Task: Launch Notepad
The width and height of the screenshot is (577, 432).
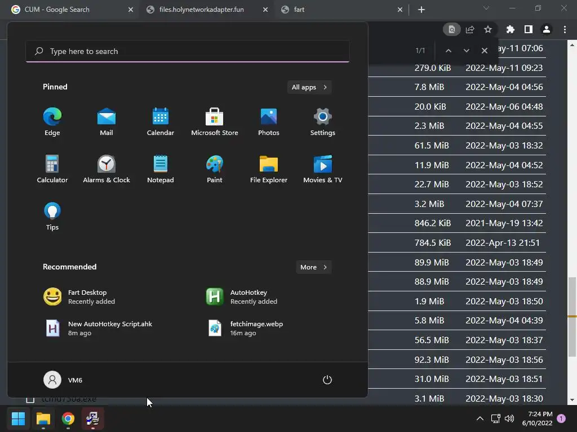Action: pos(161,169)
